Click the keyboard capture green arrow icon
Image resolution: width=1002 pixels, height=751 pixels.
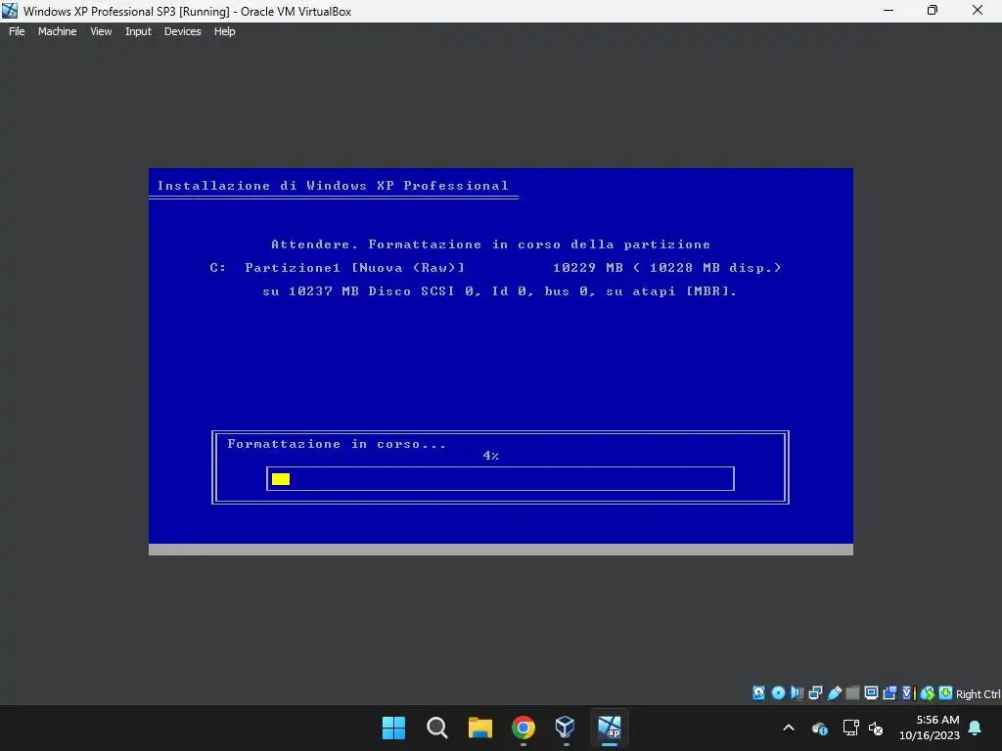pyautogui.click(x=946, y=693)
